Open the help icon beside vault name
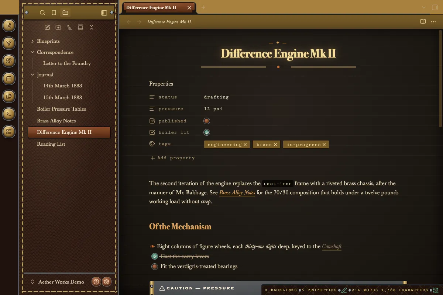 96,282
